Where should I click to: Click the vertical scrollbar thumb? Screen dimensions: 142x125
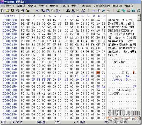[x=139, y=19]
